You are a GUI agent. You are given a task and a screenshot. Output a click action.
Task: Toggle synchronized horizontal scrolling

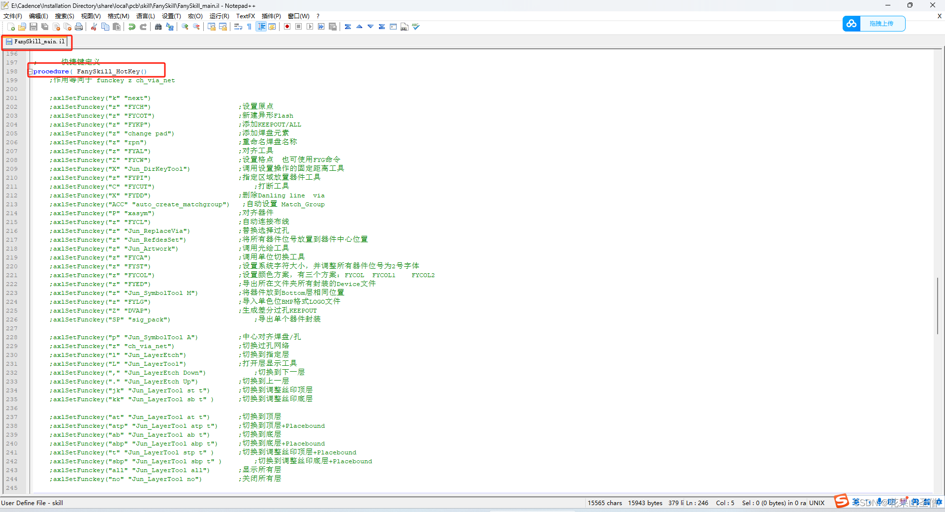(x=223, y=27)
